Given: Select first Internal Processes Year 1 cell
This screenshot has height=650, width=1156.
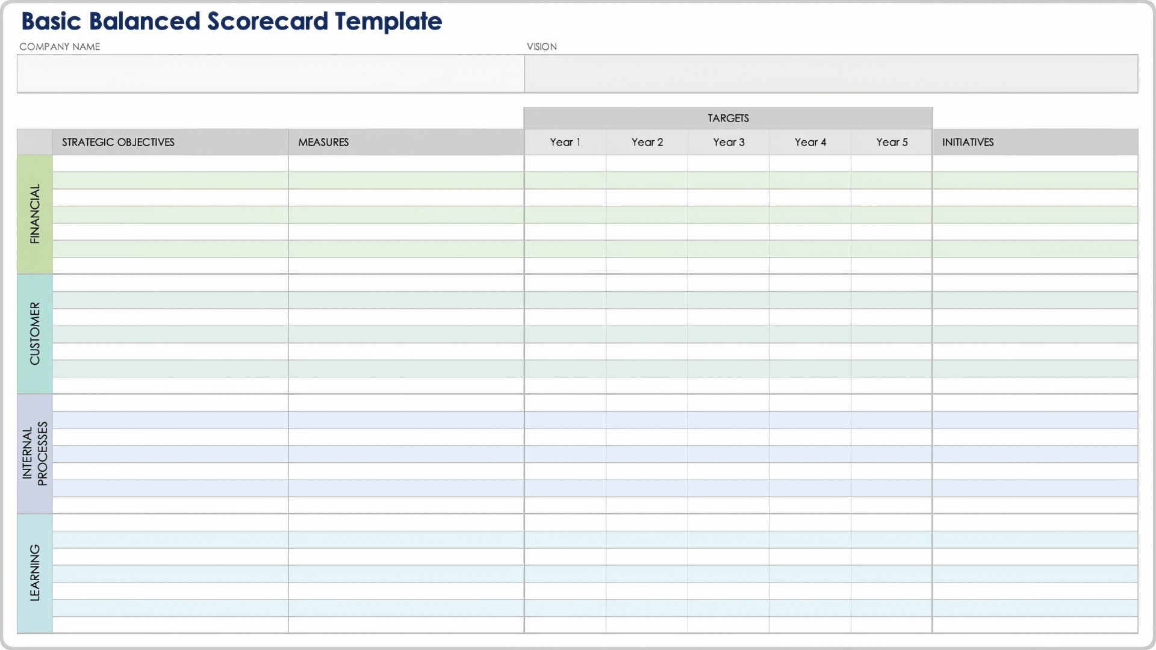Looking at the screenshot, I should [x=565, y=402].
